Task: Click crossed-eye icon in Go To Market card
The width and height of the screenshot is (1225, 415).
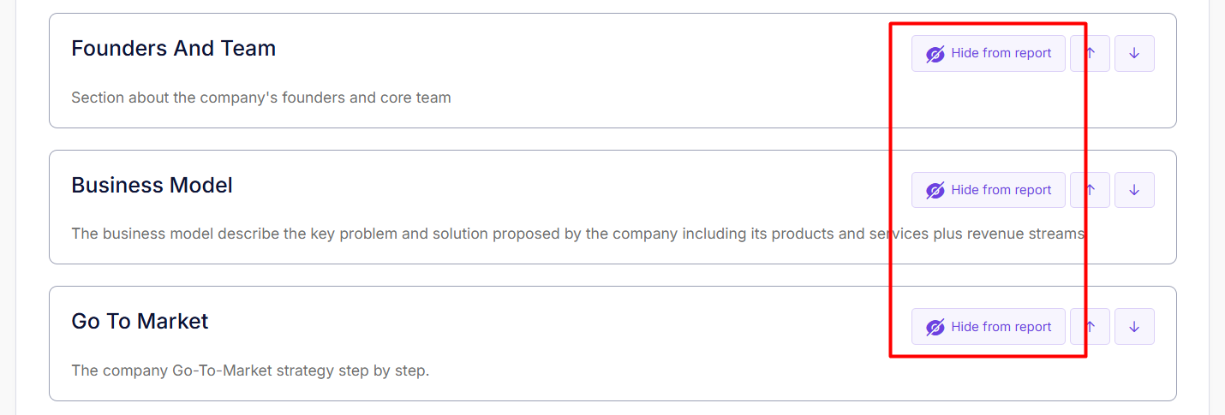Action: pyautogui.click(x=935, y=328)
